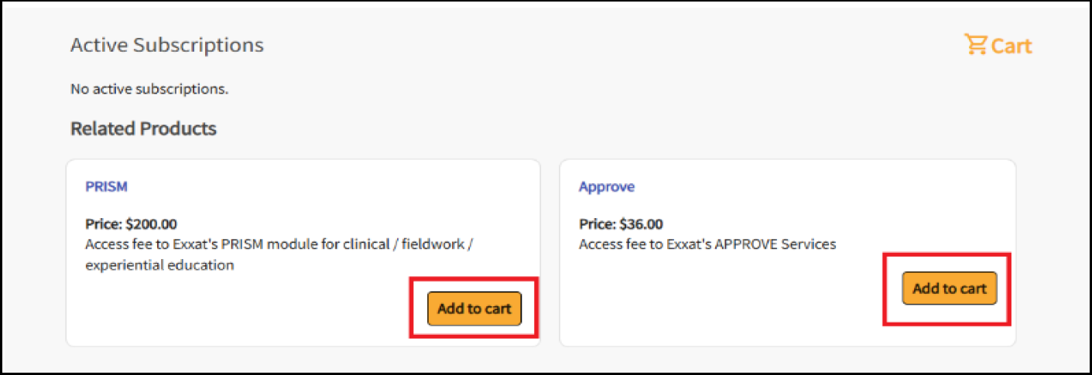The image size is (1092, 375).
Task: Click the Related Products heading
Action: tap(143, 128)
